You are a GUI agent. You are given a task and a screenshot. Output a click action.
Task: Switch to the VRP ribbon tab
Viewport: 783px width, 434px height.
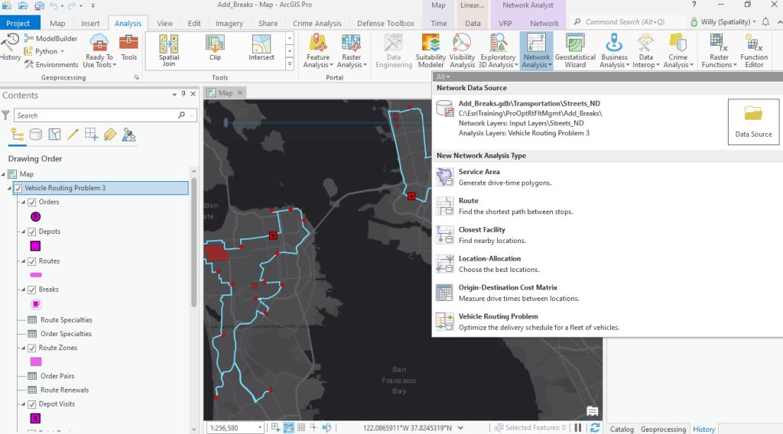pyautogui.click(x=505, y=23)
